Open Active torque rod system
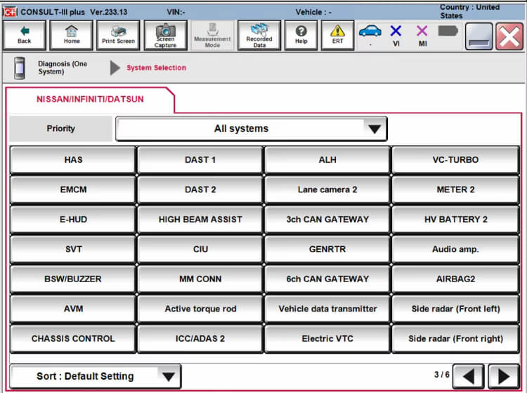Viewport: 527px width, 393px height. point(200,309)
